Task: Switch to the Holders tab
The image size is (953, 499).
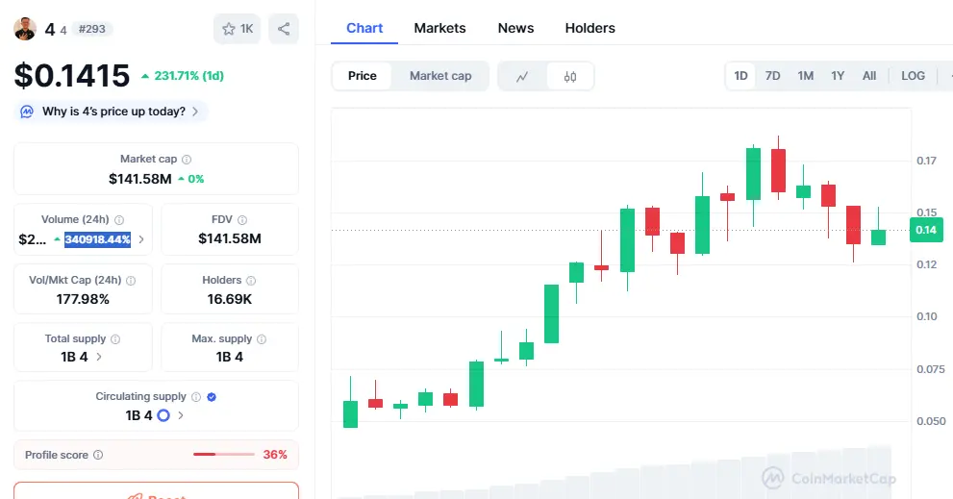Action: click(589, 28)
